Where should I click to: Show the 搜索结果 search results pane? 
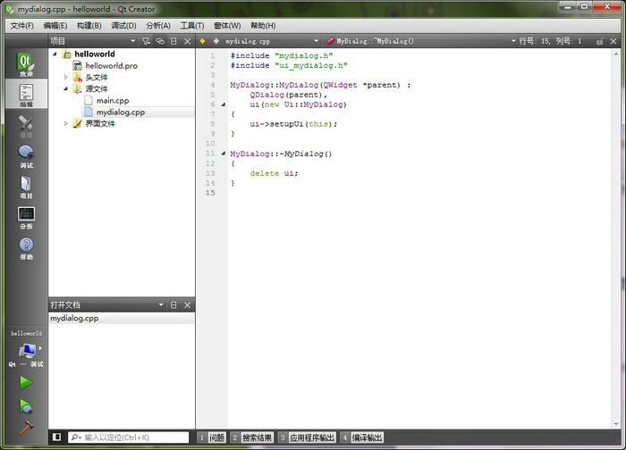(252, 437)
